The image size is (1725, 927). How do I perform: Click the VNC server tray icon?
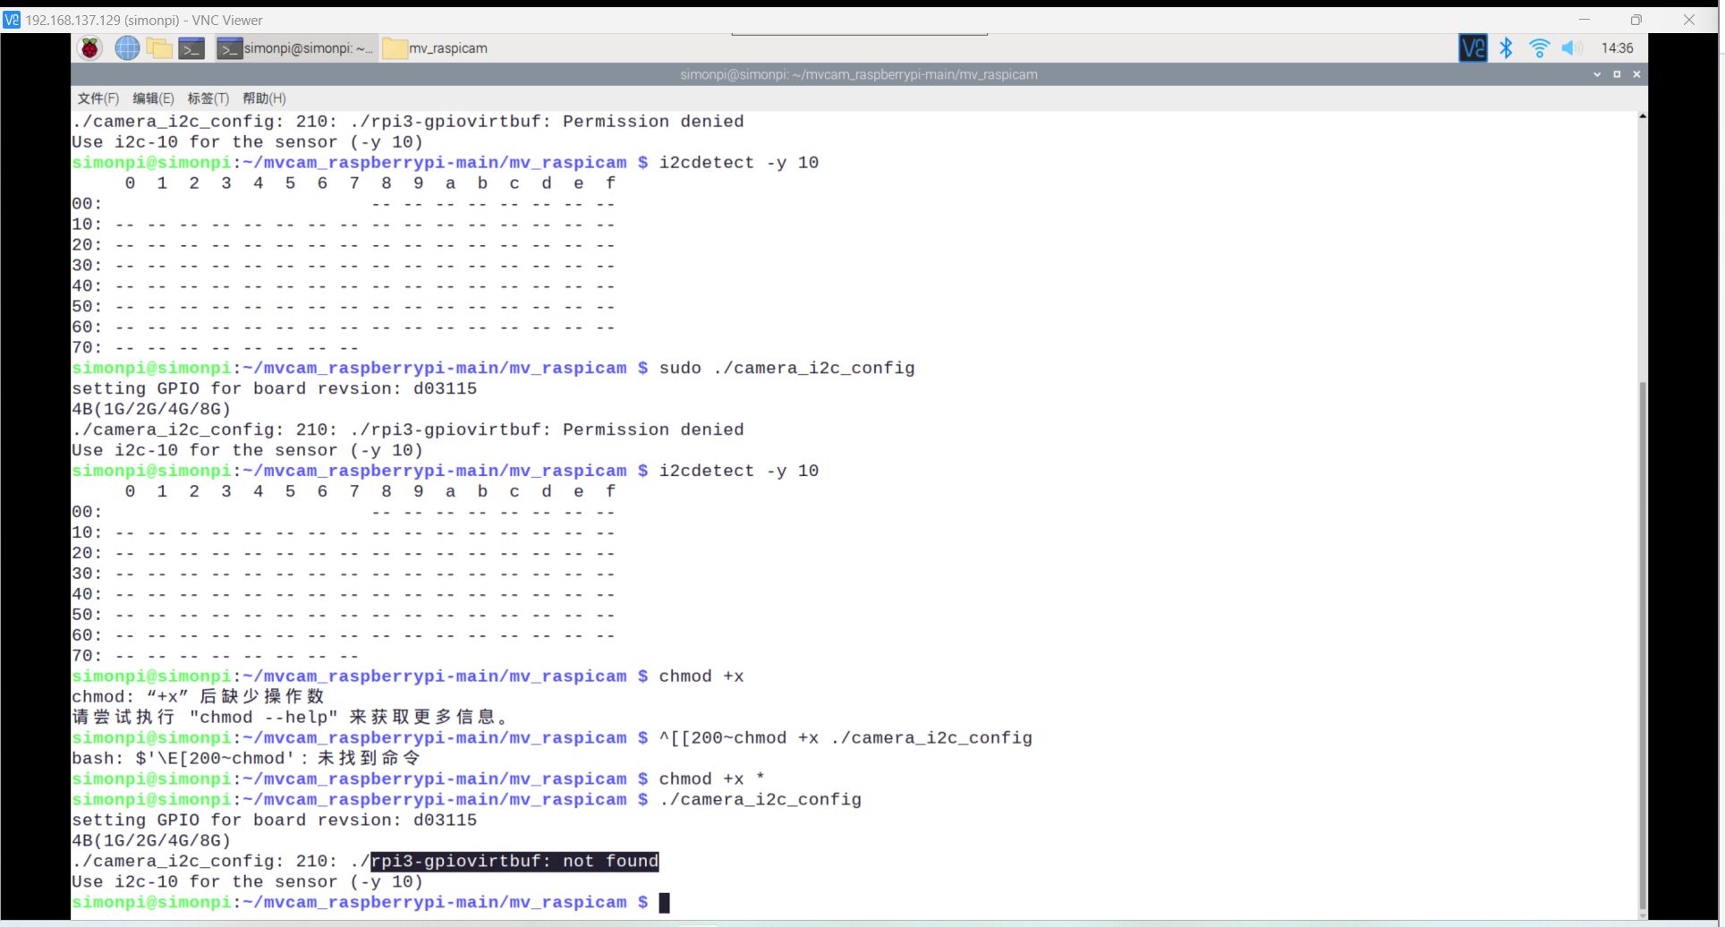pyautogui.click(x=1472, y=48)
